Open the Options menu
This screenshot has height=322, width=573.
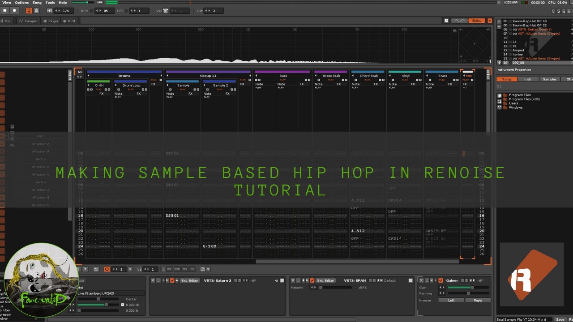(x=21, y=2)
